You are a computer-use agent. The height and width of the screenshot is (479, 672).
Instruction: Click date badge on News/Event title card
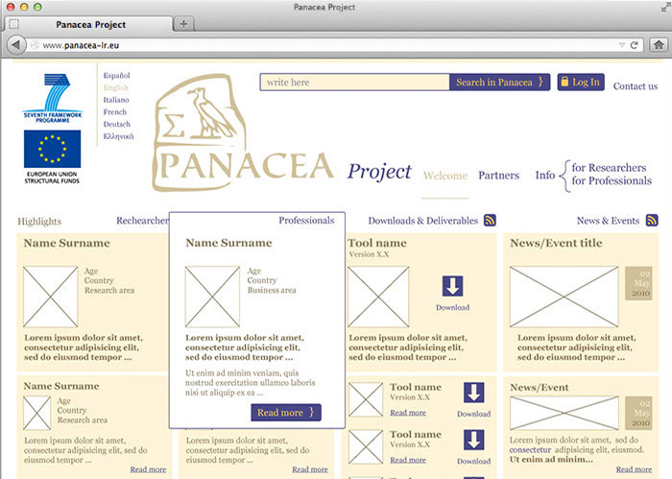638,283
